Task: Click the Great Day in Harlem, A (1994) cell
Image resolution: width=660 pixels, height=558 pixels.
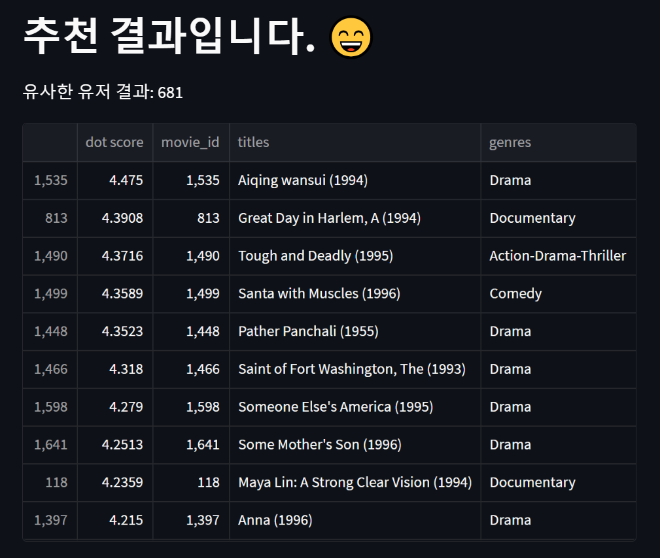Action: 355,218
